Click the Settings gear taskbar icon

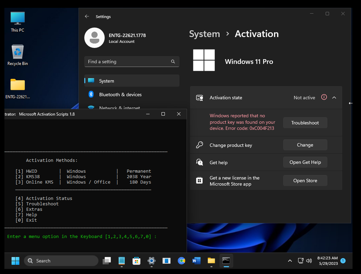(151, 261)
